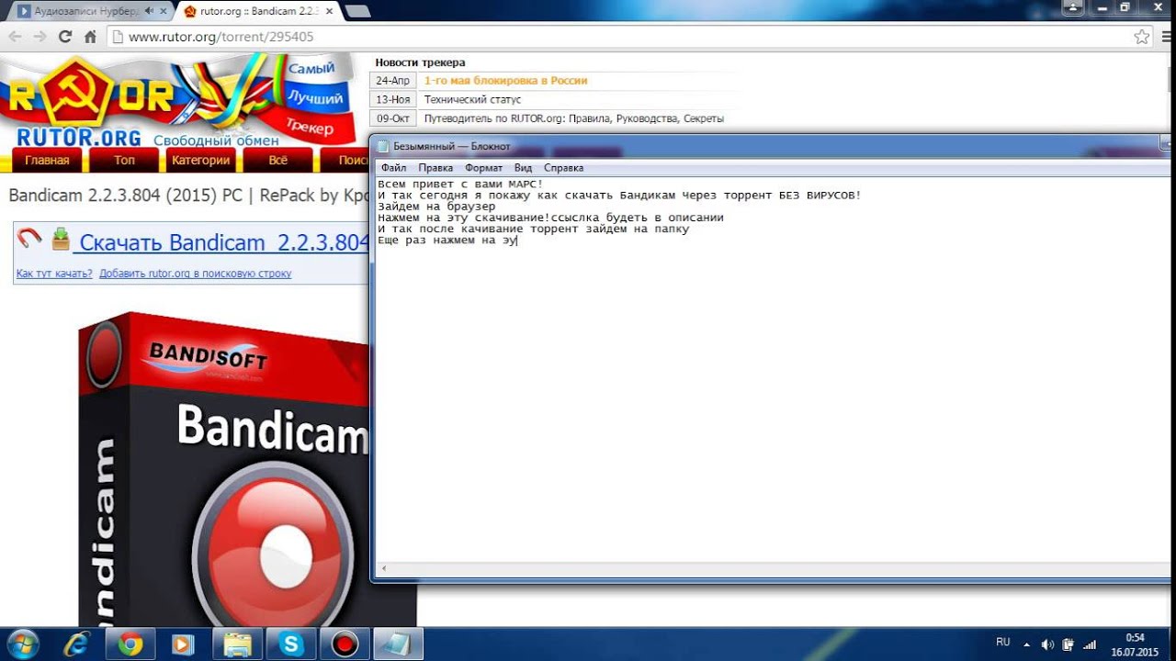Go back with Chrome's back arrow
This screenshot has height=661, width=1176.
(15, 37)
